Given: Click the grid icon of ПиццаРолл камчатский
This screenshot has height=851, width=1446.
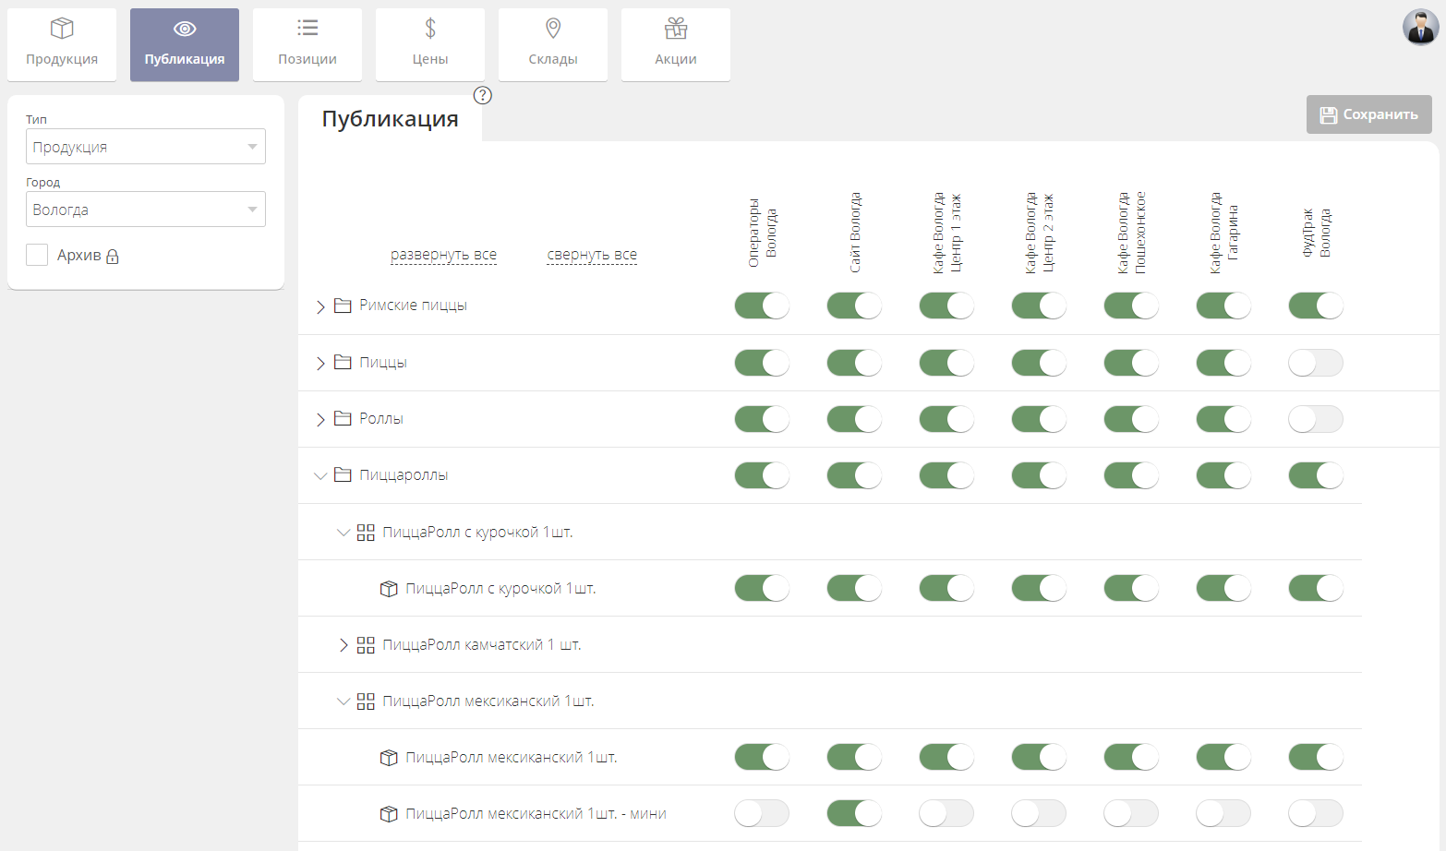Looking at the screenshot, I should (366, 645).
